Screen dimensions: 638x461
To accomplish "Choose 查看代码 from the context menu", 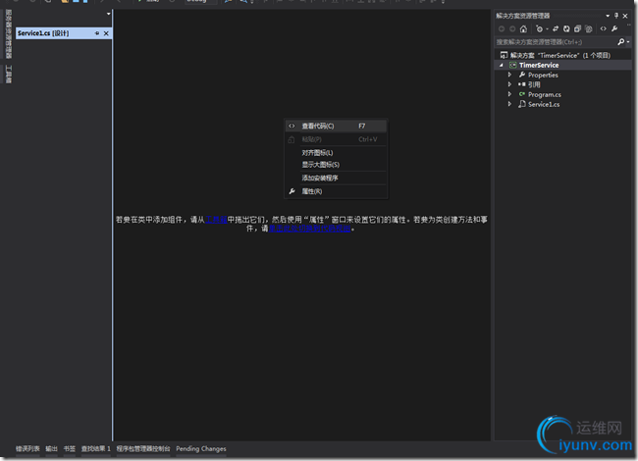I will tap(317, 126).
